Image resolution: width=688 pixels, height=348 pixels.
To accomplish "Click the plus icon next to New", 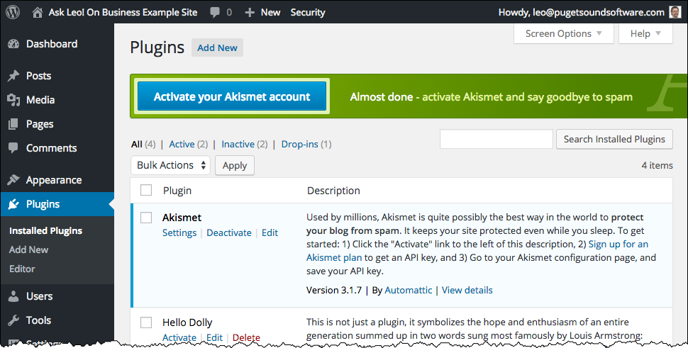I will [x=250, y=13].
